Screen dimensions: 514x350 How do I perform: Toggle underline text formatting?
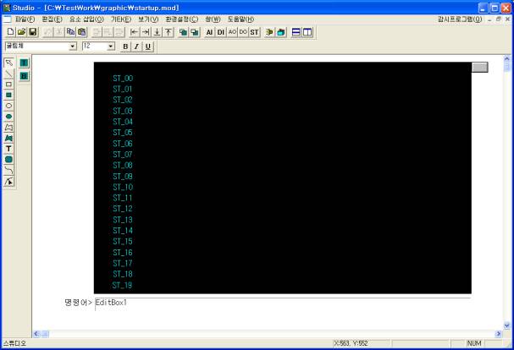point(148,46)
